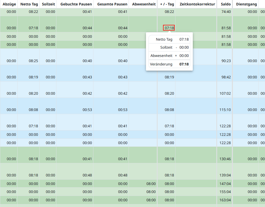Select the Zeitkontokorrektur column header
The image size is (265, 207).
click(197, 4)
